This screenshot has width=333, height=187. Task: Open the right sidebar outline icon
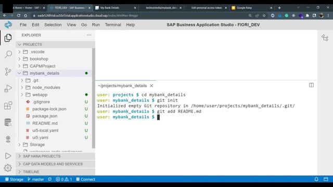click(325, 38)
